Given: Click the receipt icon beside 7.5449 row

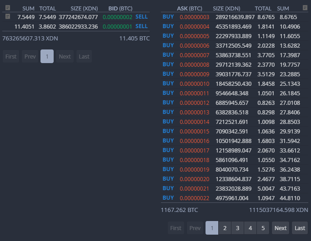Looking at the screenshot, I should (x=8, y=16).
